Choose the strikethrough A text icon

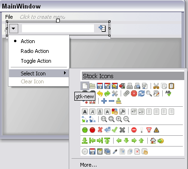(107, 112)
